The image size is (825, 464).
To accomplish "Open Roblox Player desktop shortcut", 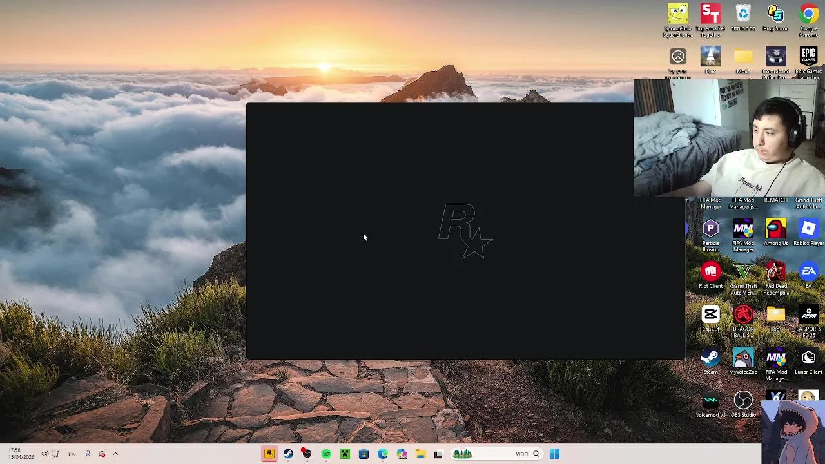I will 808,232.
